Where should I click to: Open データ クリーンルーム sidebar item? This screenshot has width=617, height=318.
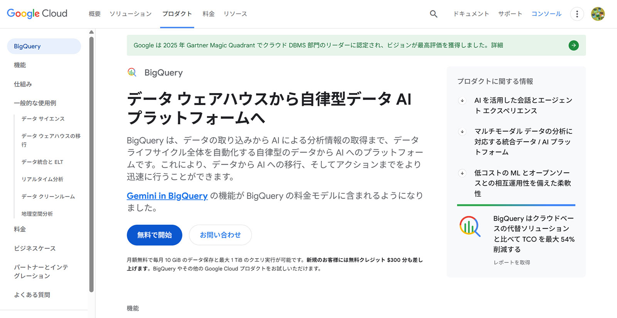coord(48,197)
